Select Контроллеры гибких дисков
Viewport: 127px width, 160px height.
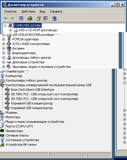tap(26, 80)
